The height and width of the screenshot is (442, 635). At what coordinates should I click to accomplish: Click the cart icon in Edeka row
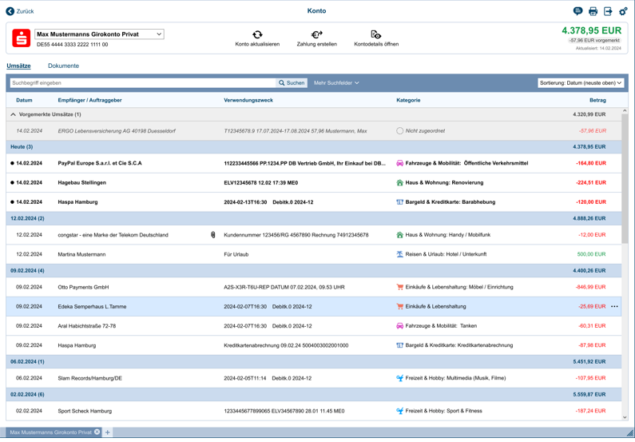tap(399, 307)
